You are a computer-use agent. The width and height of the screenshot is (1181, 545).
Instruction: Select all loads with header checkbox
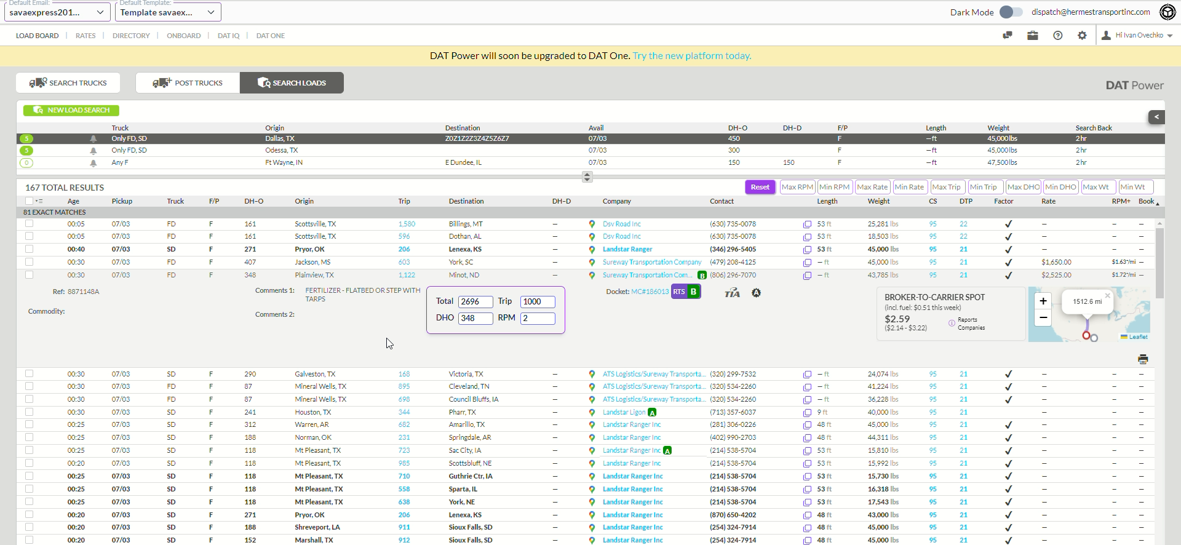[29, 201]
